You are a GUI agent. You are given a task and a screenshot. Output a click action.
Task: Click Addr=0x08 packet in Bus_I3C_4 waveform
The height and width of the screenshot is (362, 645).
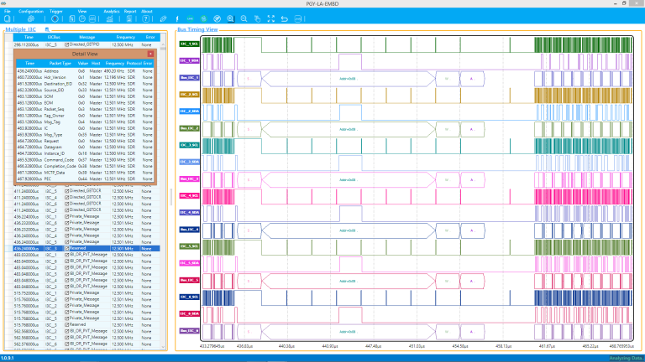(x=349, y=230)
